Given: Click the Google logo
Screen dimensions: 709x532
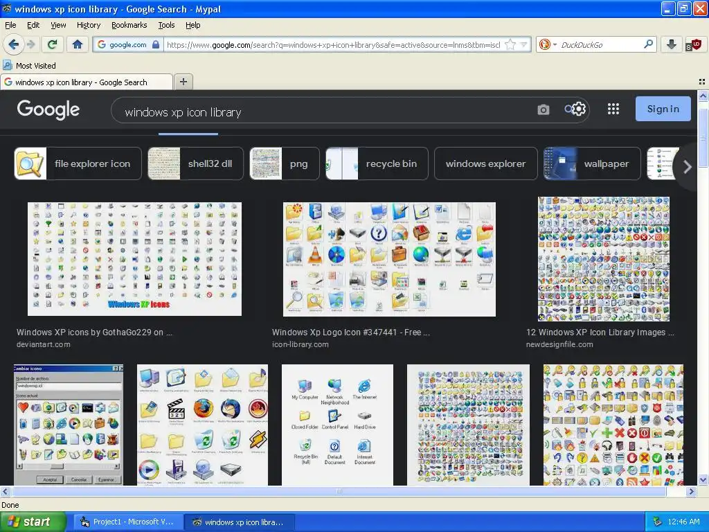Looking at the screenshot, I should (x=48, y=109).
